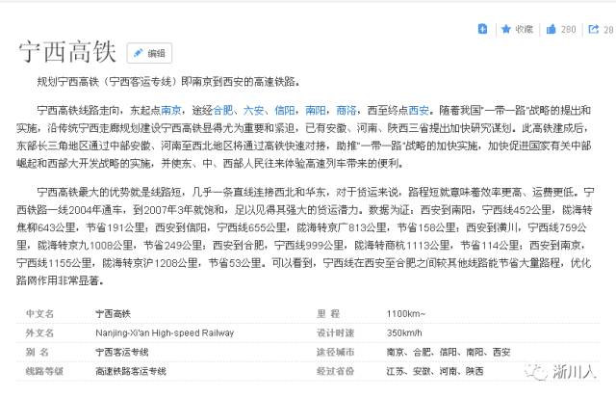The height and width of the screenshot is (398, 616).
Task: Click the star favorite icon (收藏)
Action: [x=506, y=29]
